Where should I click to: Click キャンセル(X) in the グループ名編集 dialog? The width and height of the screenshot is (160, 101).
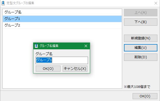pyautogui.click(x=75, y=68)
